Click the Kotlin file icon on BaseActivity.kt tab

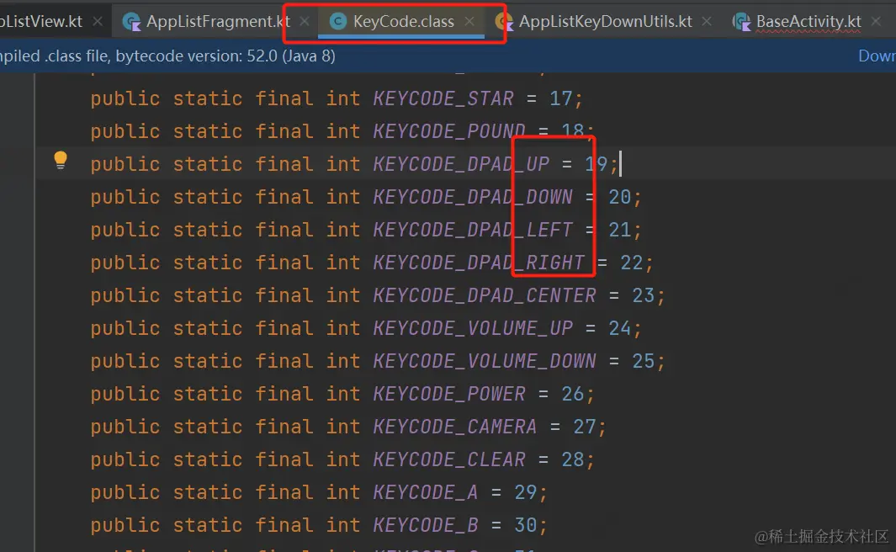(741, 22)
